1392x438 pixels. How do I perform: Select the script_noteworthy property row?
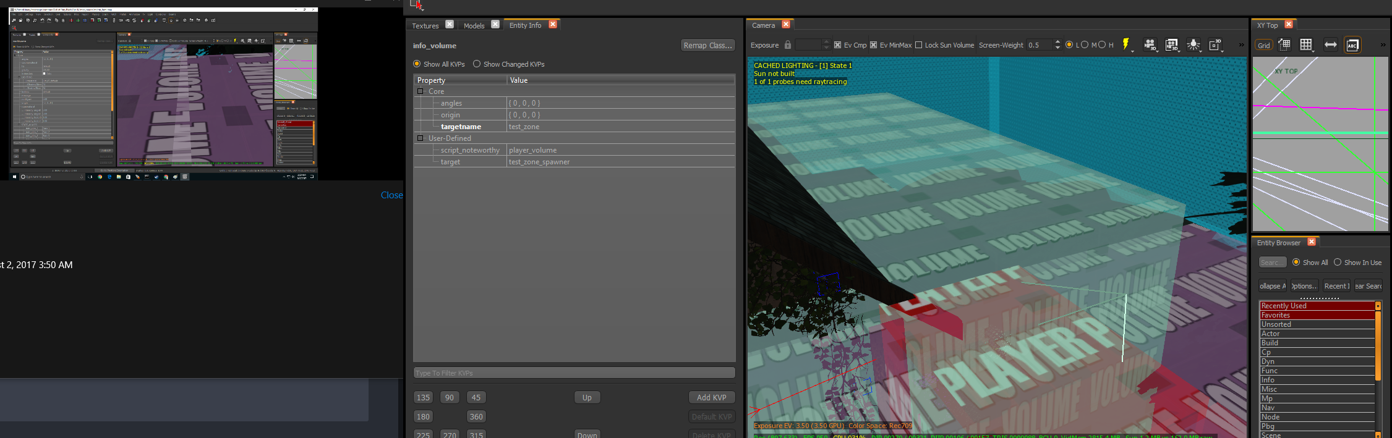574,150
